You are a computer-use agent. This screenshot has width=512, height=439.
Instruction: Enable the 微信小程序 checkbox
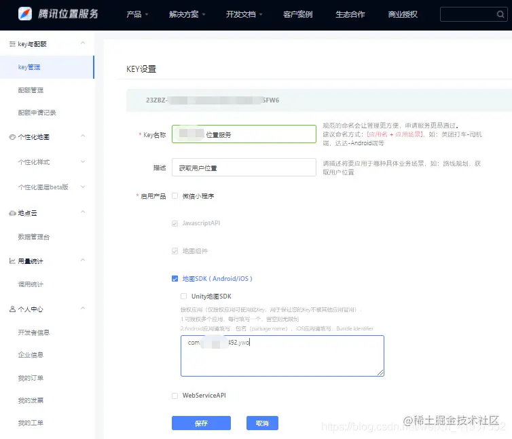click(175, 196)
